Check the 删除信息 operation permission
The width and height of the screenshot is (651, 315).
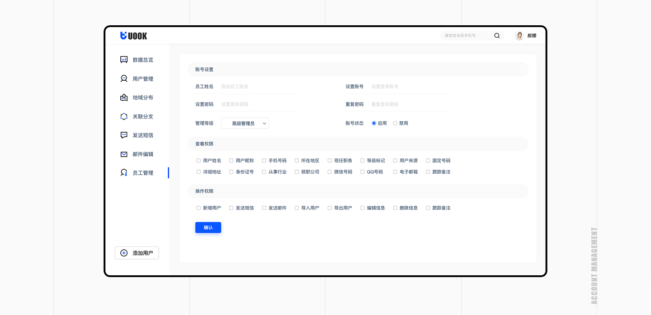click(395, 208)
